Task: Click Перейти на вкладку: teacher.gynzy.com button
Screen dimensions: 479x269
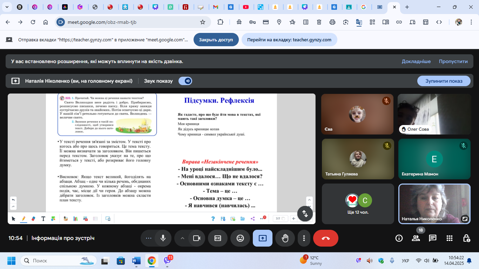Action: 289,40
